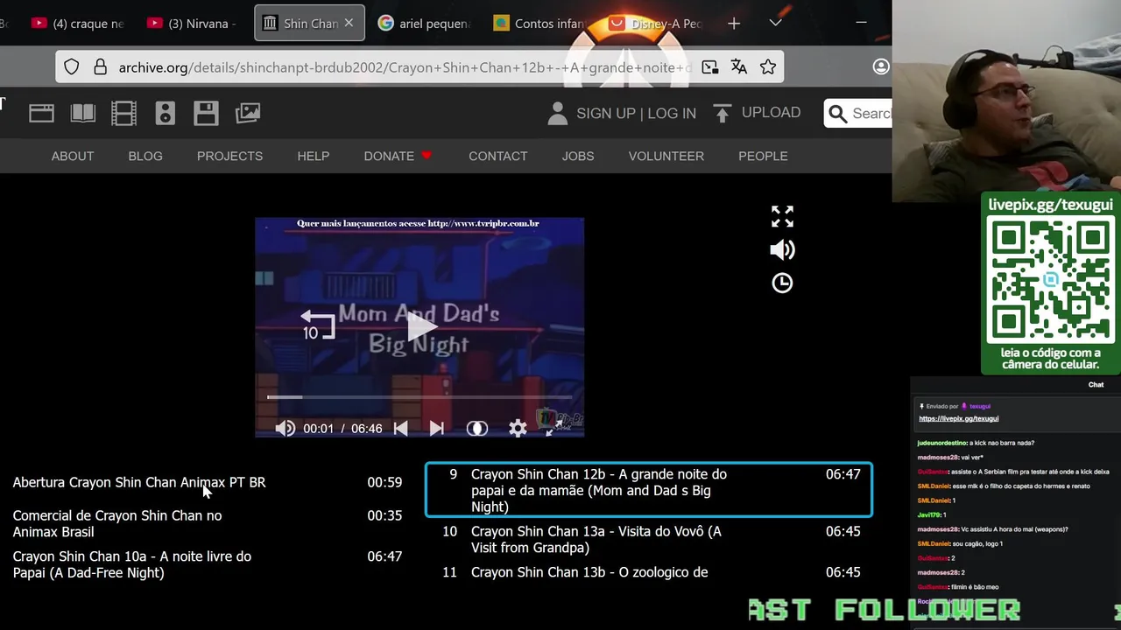This screenshot has width=1121, height=630.
Task: Switch to the ariel pequen Google tab
Action: (424, 24)
